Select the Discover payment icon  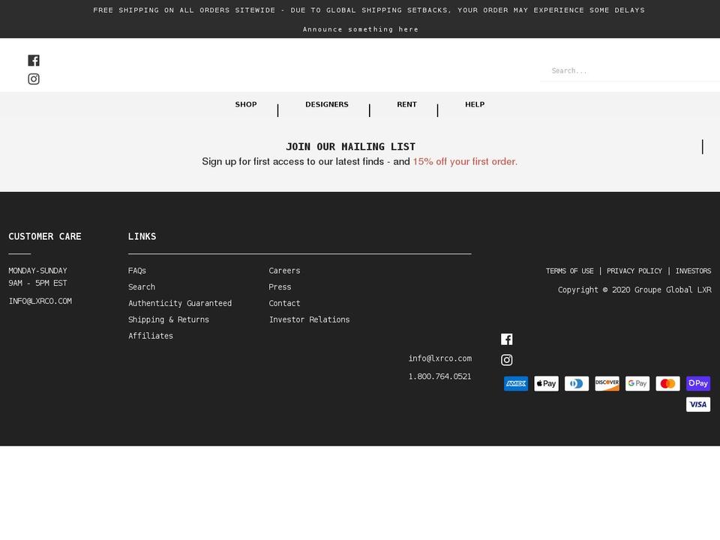(x=607, y=383)
